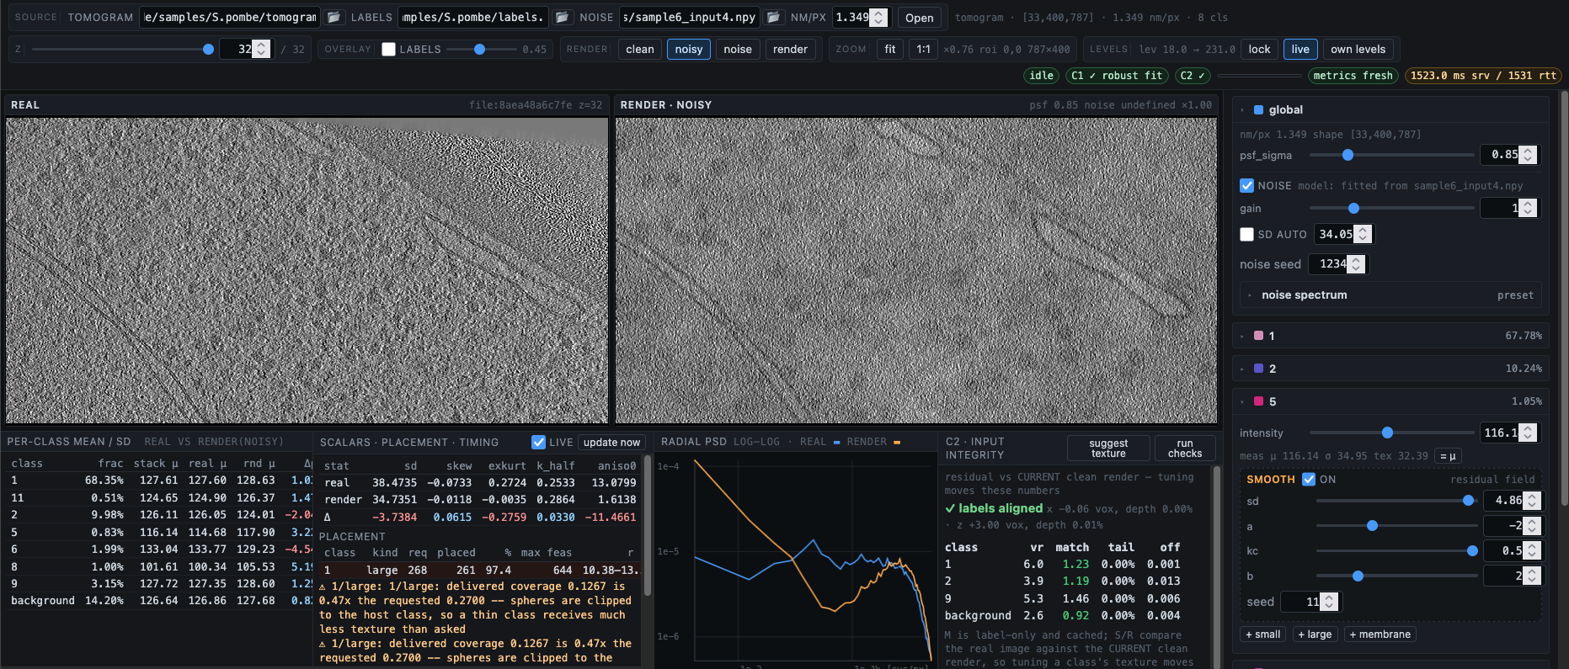The image size is (1569, 669).
Task: Uncheck the LIVE scalars checkbox
Action: pos(539,442)
